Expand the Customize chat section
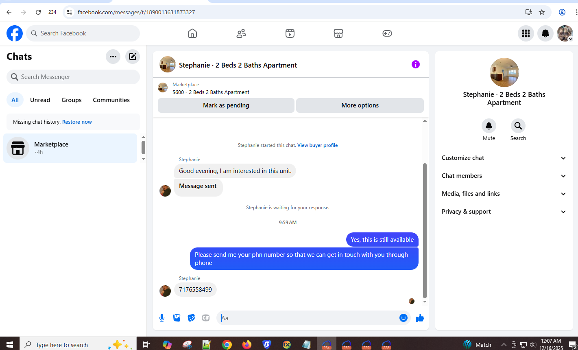Screen dimensions: 578x350 (x=504, y=158)
